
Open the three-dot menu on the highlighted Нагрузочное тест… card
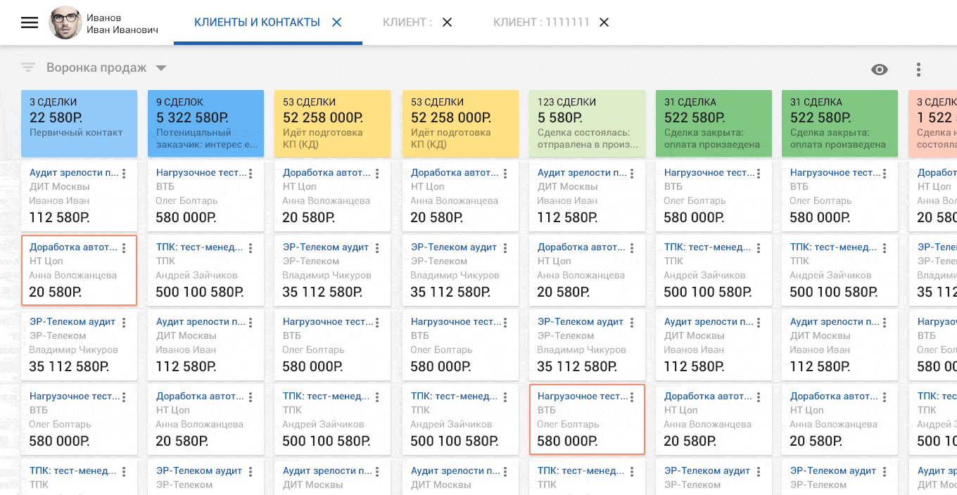coord(632,397)
